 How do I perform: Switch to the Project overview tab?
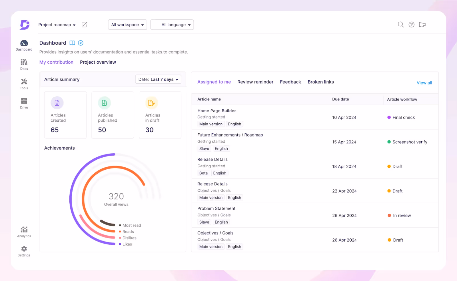98,62
